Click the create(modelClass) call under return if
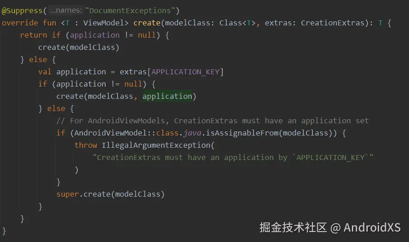409x242 pixels. coord(79,48)
